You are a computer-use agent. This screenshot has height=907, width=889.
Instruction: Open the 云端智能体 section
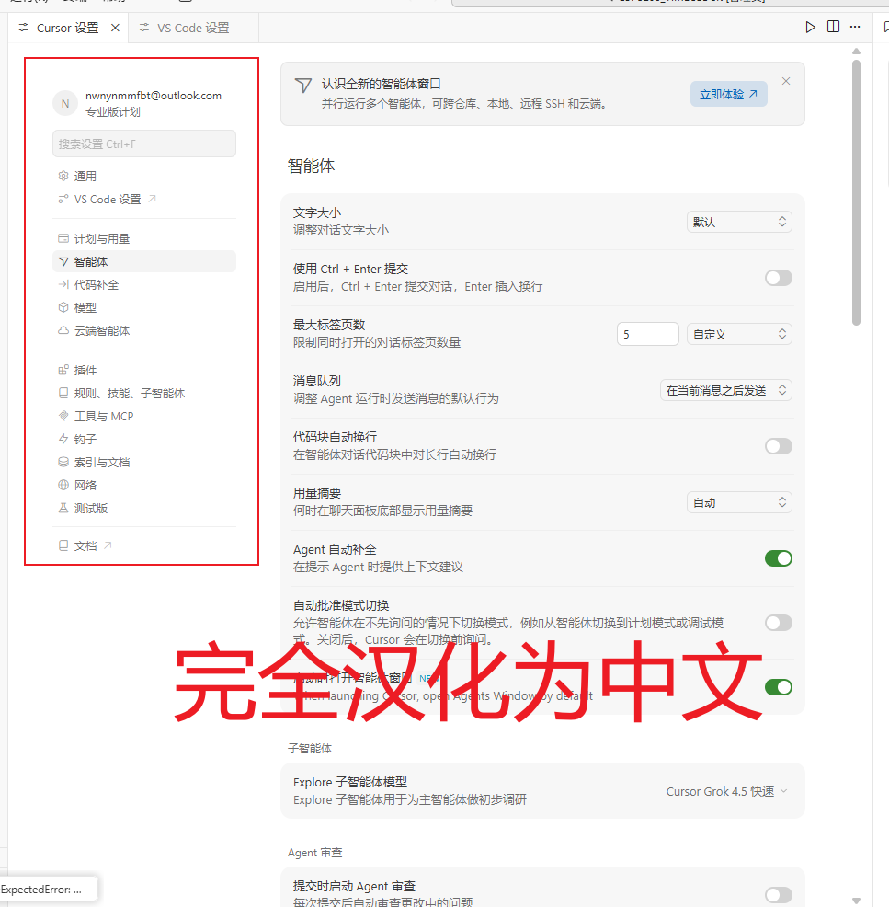(x=144, y=331)
